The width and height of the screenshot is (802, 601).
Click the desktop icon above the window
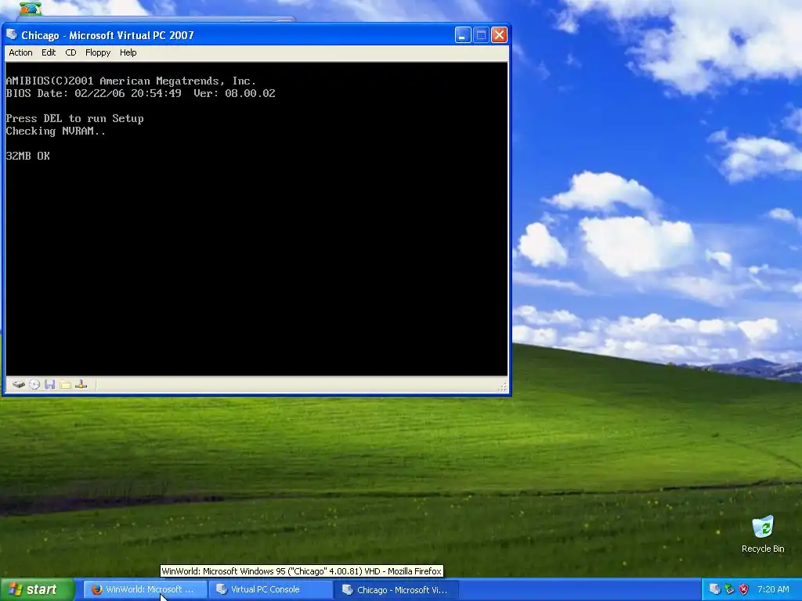[x=30, y=8]
